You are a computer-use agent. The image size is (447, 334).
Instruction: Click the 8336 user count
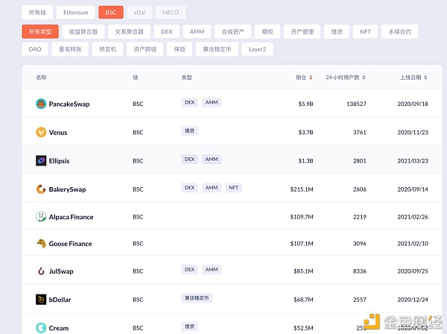[x=360, y=271]
